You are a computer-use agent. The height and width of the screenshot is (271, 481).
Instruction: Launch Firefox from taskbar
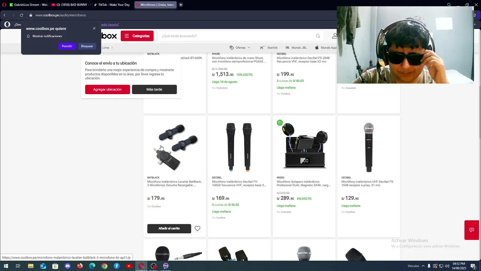[x=80, y=266]
